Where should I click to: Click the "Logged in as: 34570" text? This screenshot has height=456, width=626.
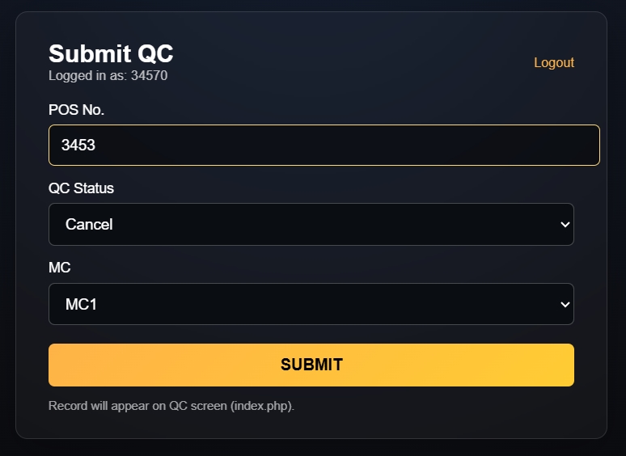(108, 76)
